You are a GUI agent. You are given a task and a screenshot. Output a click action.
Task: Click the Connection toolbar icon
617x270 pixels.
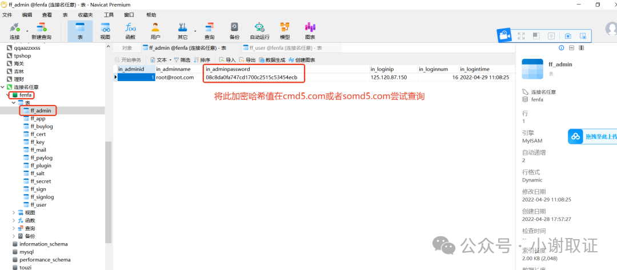point(14,31)
